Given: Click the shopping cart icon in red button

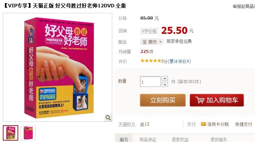Looking at the screenshot, I should point(200,100).
